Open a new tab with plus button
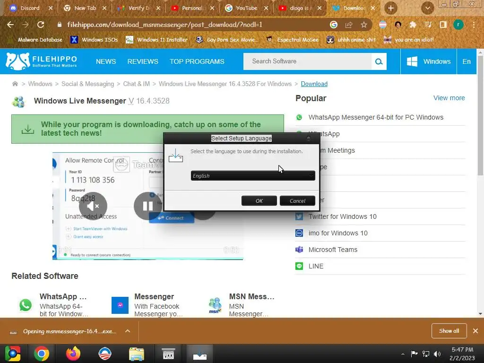This screenshot has width=484, height=363. (391, 8)
